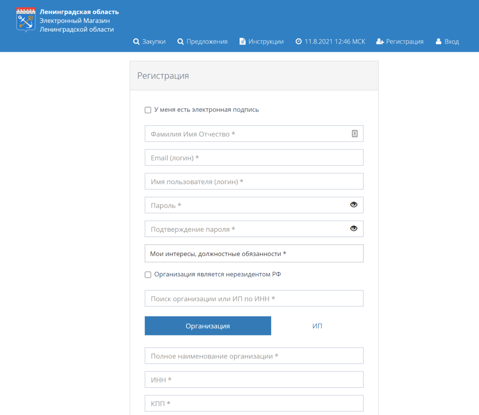479x415 pixels.
Task: Click the ИНН input field
Action: [x=254, y=380]
